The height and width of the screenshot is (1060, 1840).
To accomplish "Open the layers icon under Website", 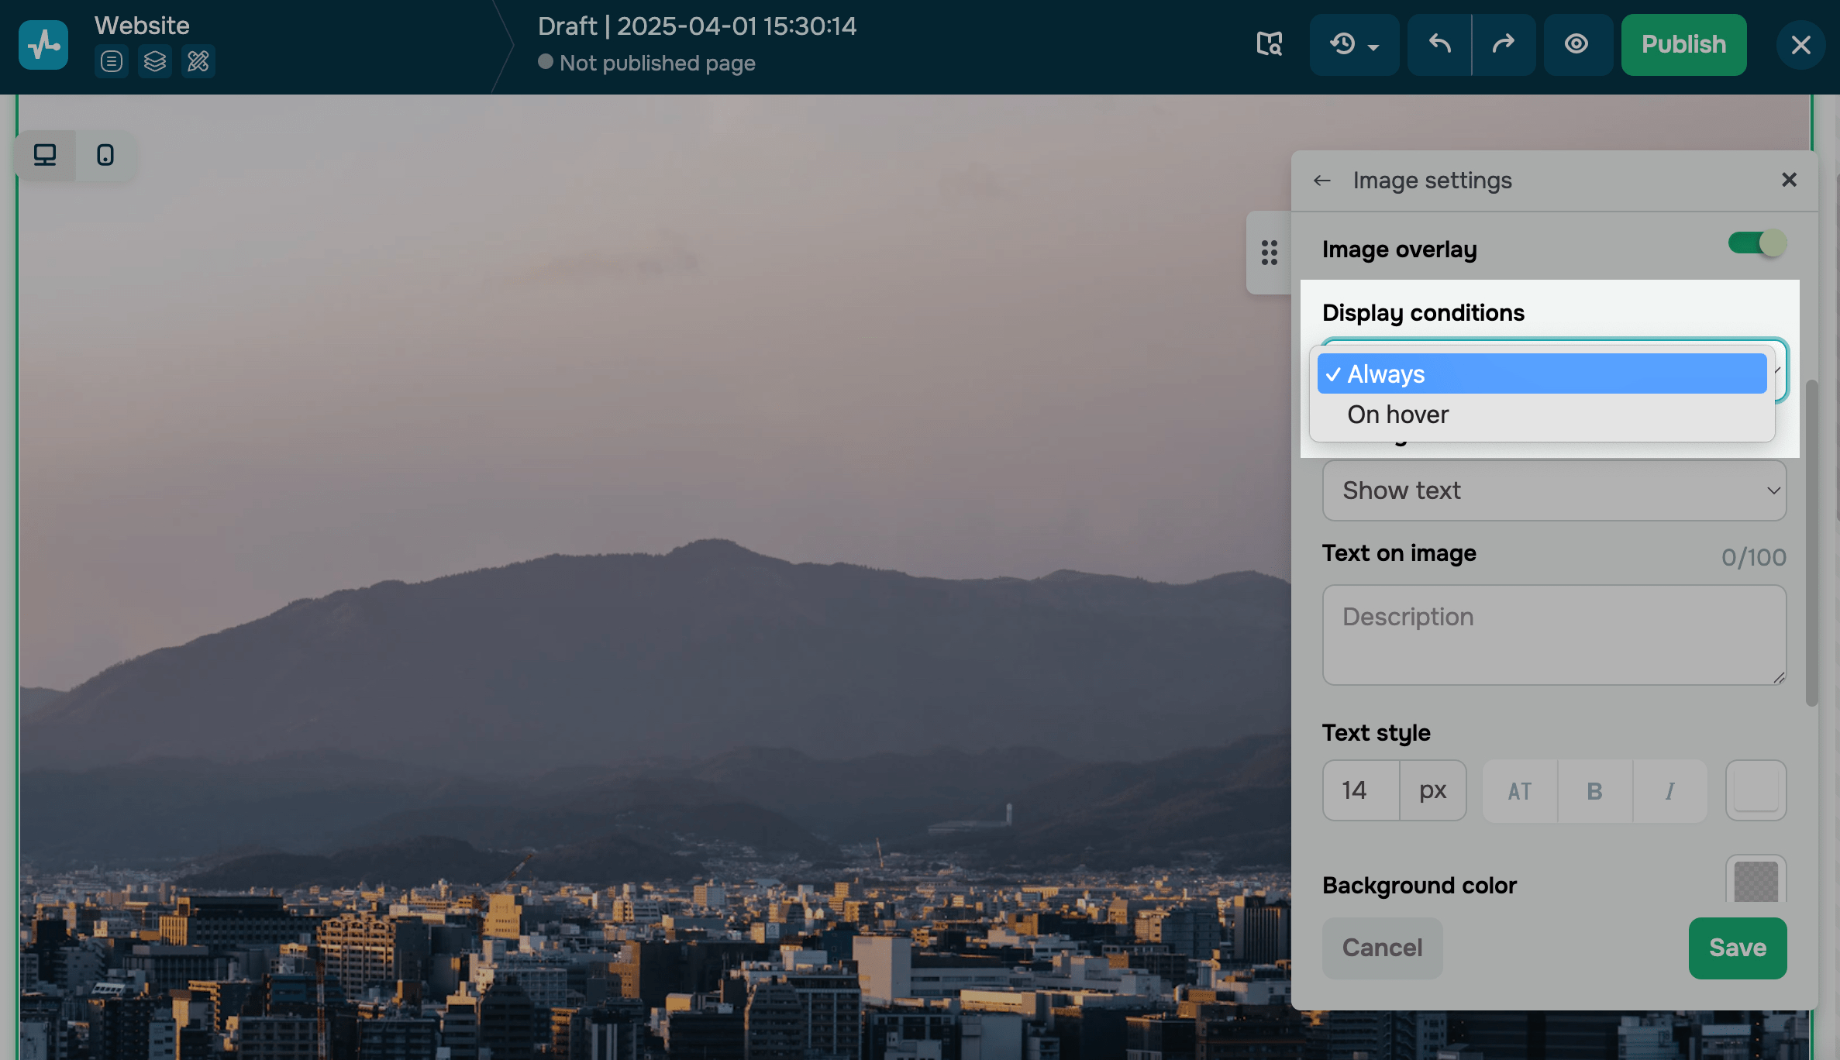I will coord(155,61).
